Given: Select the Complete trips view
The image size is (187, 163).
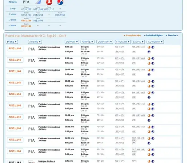Looking at the screenshot, I should 133,35.
